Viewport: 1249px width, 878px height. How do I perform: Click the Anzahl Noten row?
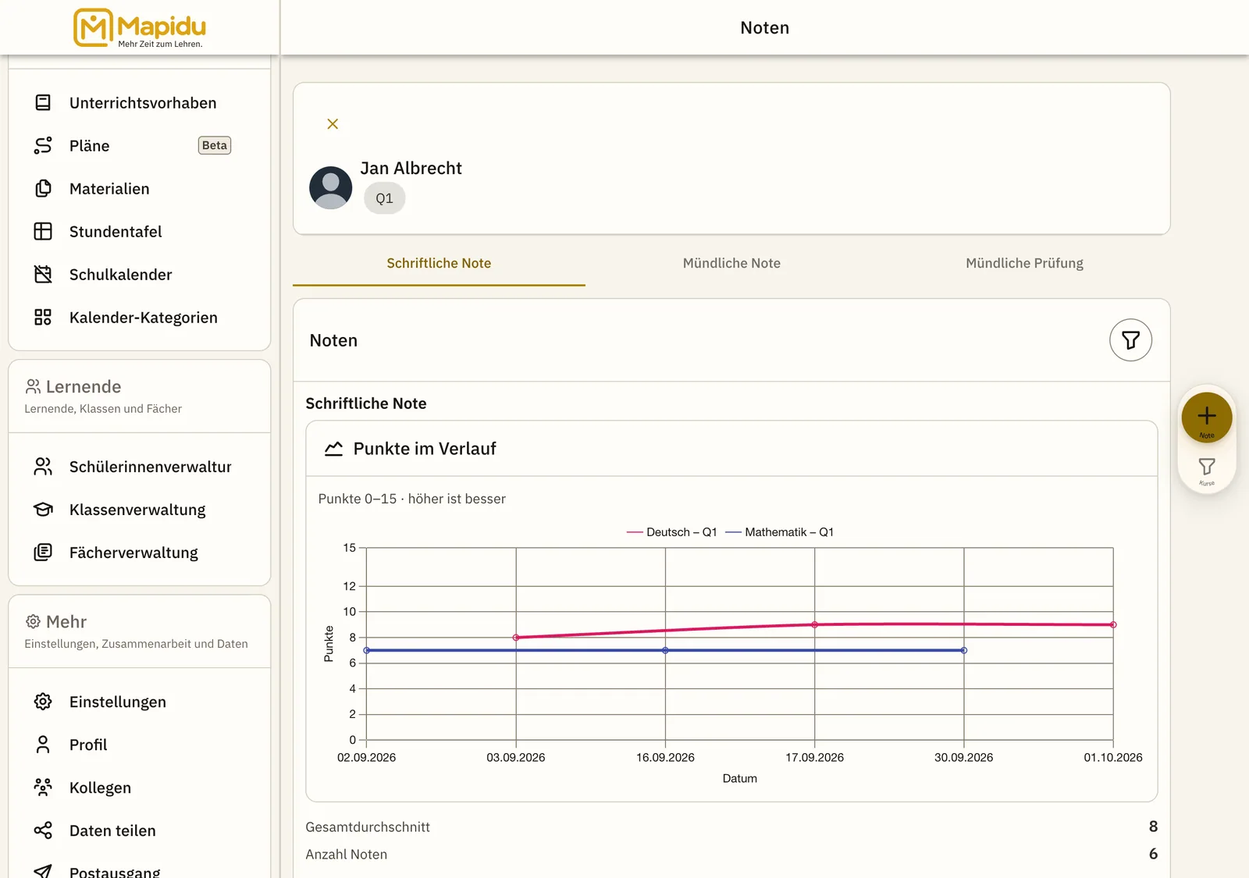click(731, 855)
